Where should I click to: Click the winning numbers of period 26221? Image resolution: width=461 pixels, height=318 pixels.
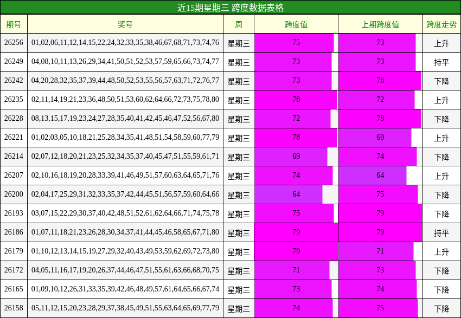[x=125, y=138]
